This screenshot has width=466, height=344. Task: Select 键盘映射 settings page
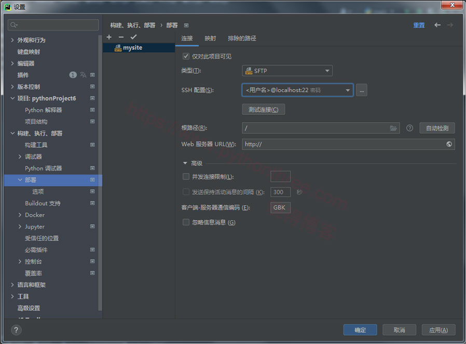click(x=29, y=52)
